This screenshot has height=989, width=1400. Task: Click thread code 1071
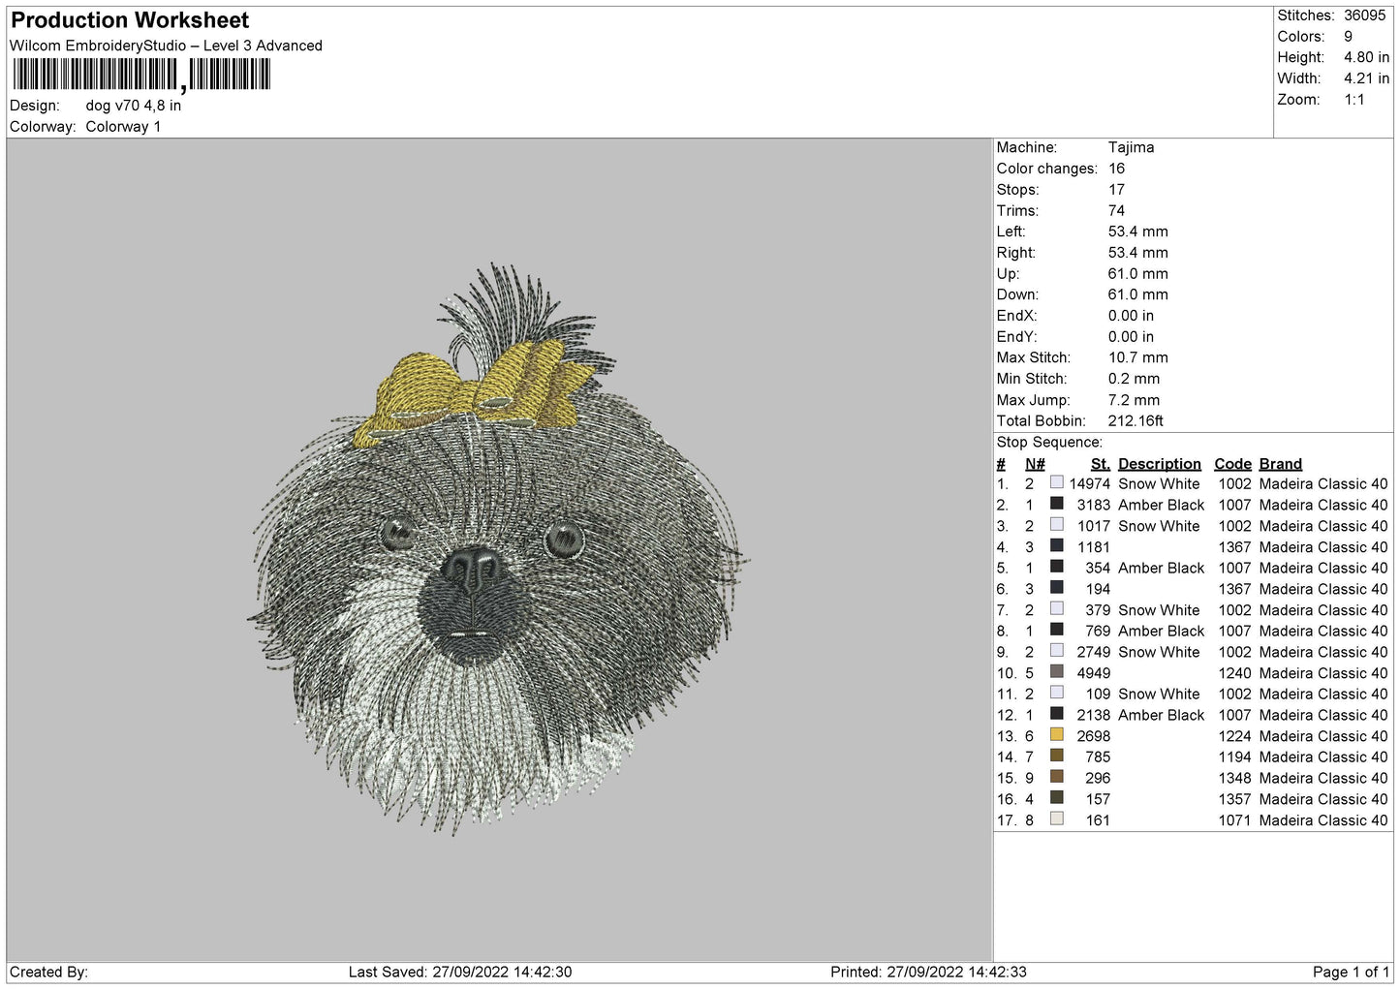click(x=1234, y=820)
